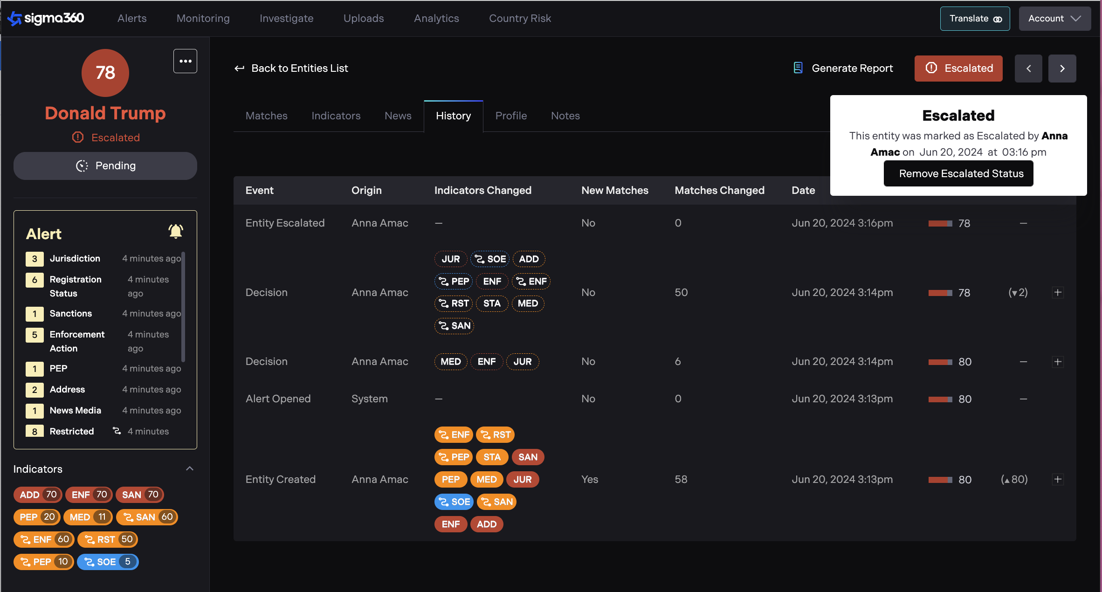Go to previous entity with left arrow
The height and width of the screenshot is (592, 1102).
1028,69
